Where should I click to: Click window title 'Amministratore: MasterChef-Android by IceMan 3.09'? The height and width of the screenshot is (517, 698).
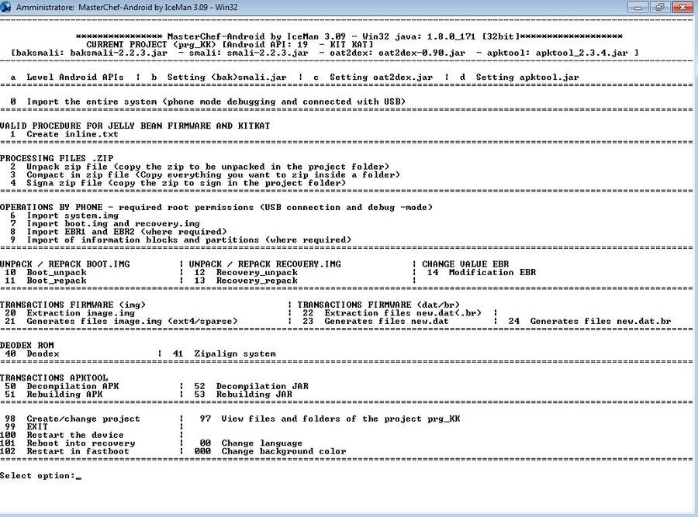pyautogui.click(x=126, y=7)
